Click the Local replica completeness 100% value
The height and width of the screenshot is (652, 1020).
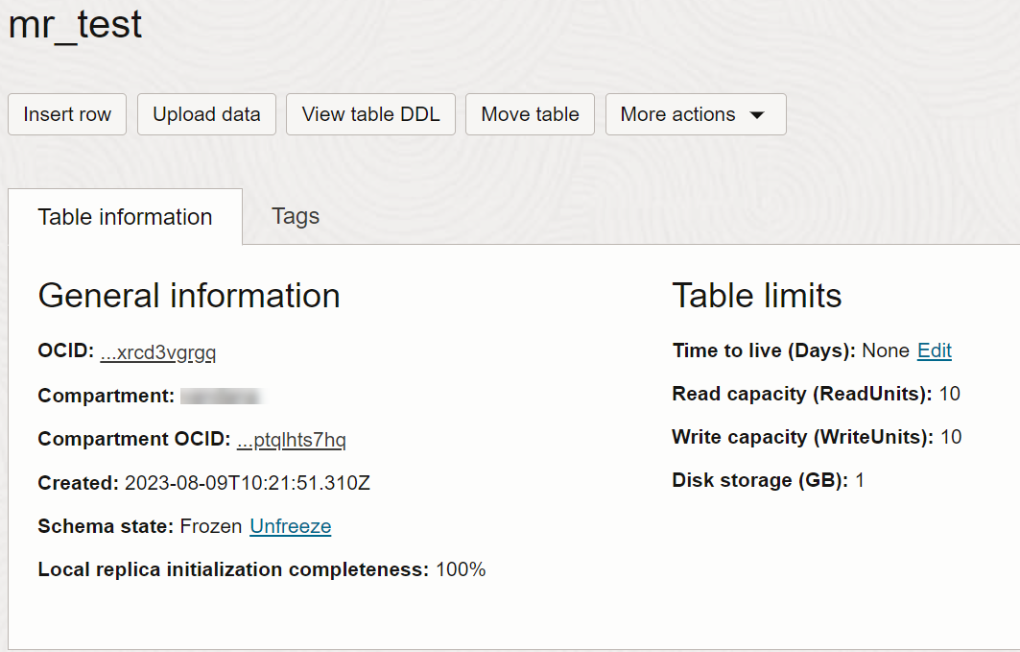(x=461, y=569)
